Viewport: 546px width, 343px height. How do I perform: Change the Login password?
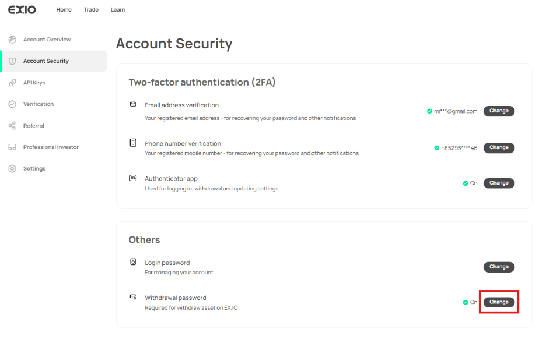[499, 267]
